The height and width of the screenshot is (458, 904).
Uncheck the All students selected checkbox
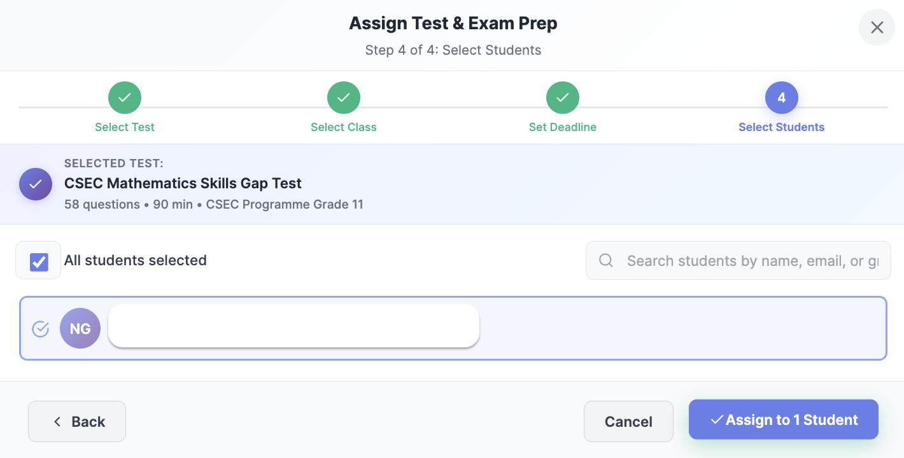coord(39,261)
